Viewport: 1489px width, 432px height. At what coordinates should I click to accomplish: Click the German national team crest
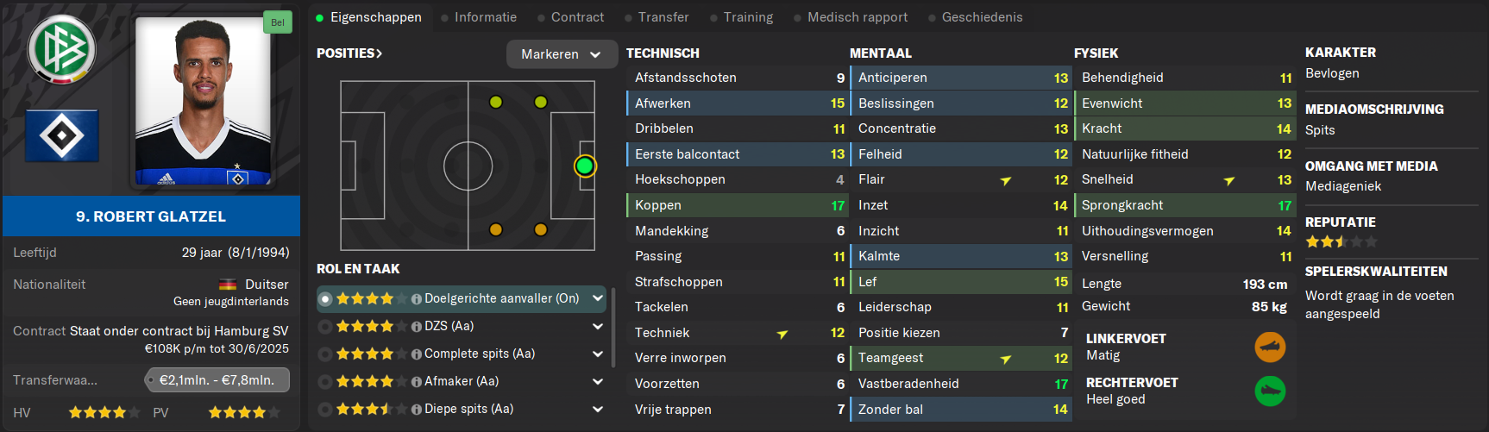[x=61, y=49]
